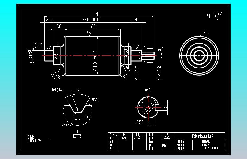Pick the "25" dimension at top left
Image resolution: width=247 pixels, height=159 pixels.
click(x=49, y=20)
